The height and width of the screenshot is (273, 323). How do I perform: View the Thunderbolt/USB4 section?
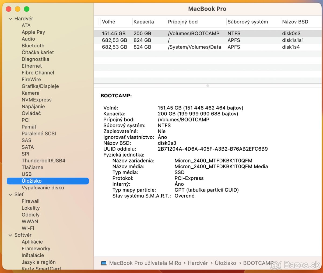[43, 160]
